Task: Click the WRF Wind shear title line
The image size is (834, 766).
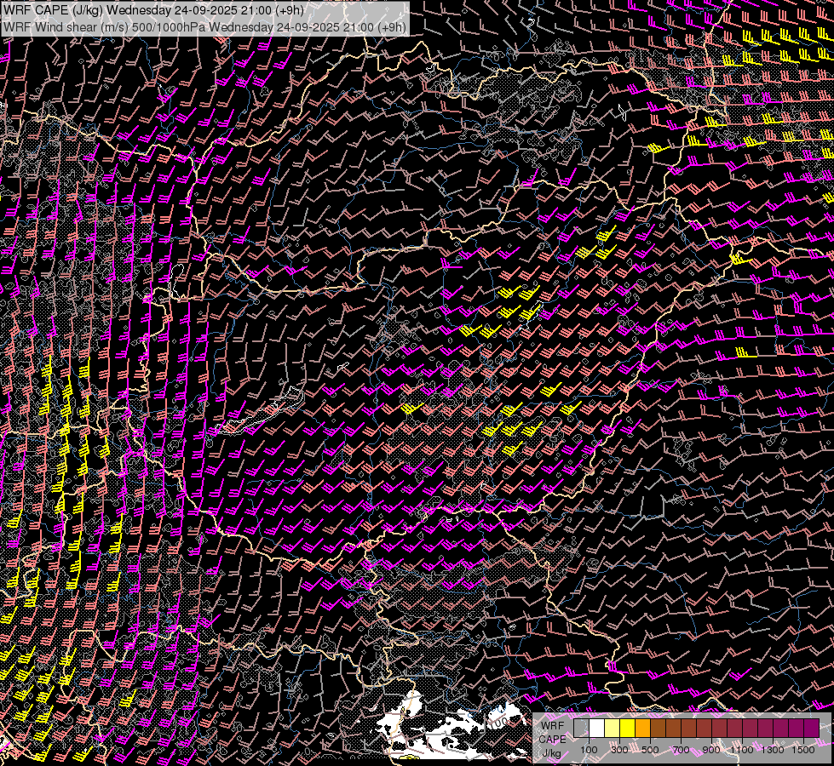Action: [x=204, y=26]
